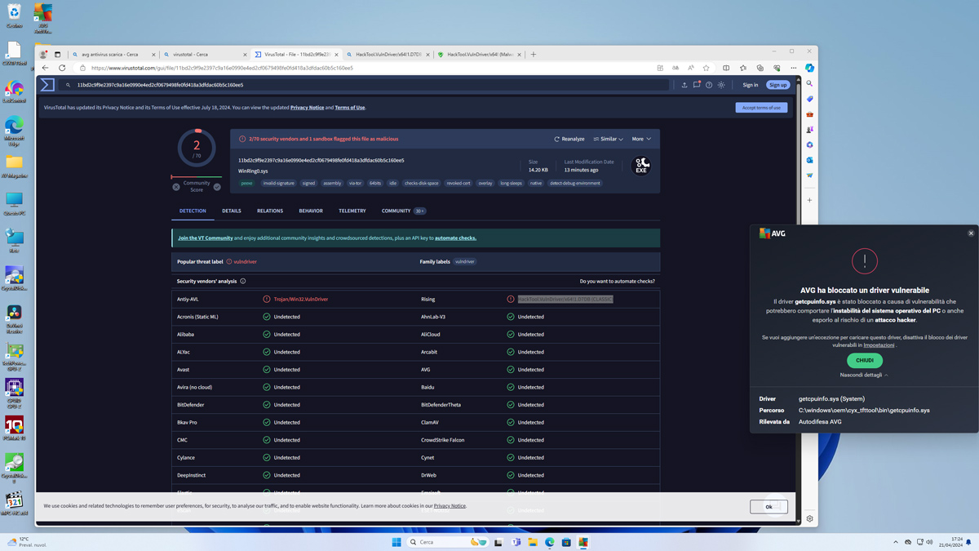The height and width of the screenshot is (551, 979).
Task: Switch to 'avg antivirus scarica - Cerca' tab
Action: (113, 55)
